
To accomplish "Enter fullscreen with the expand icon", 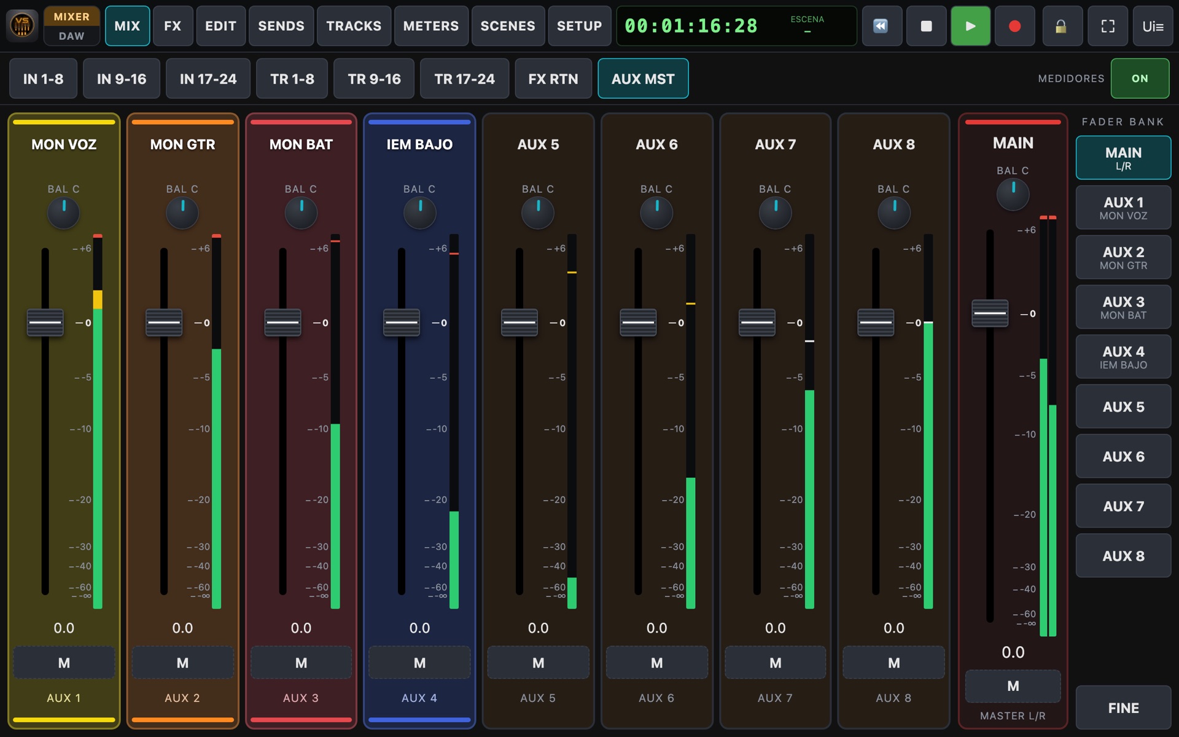I will pos(1108,26).
